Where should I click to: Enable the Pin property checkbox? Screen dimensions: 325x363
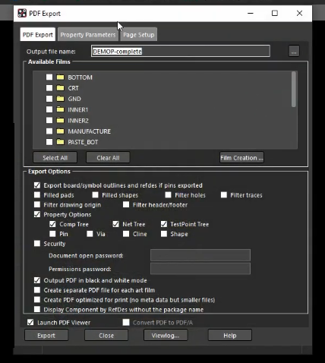[x=52, y=234]
